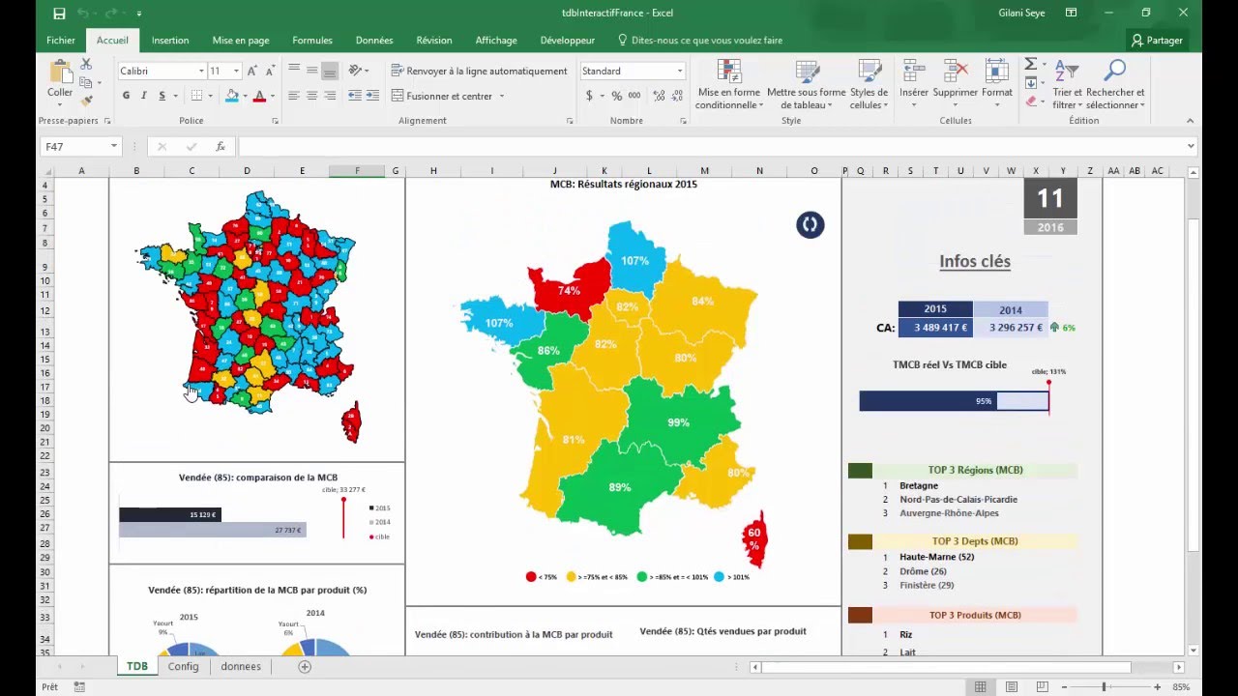Click the AutoSum sigma icon
The height and width of the screenshot is (696, 1238).
coord(1030,64)
